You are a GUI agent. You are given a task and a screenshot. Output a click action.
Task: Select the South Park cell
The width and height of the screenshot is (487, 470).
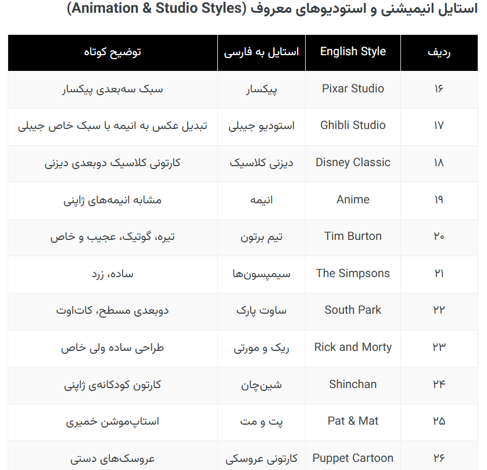coord(353,310)
